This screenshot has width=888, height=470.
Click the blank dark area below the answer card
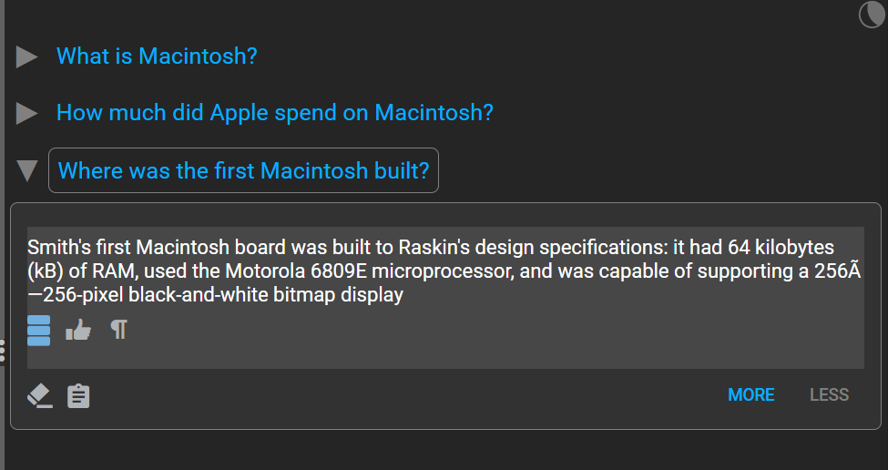click(x=444, y=450)
